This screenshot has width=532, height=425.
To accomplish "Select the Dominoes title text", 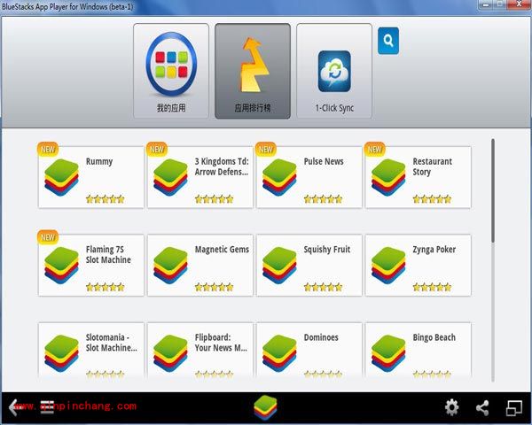I will [321, 337].
